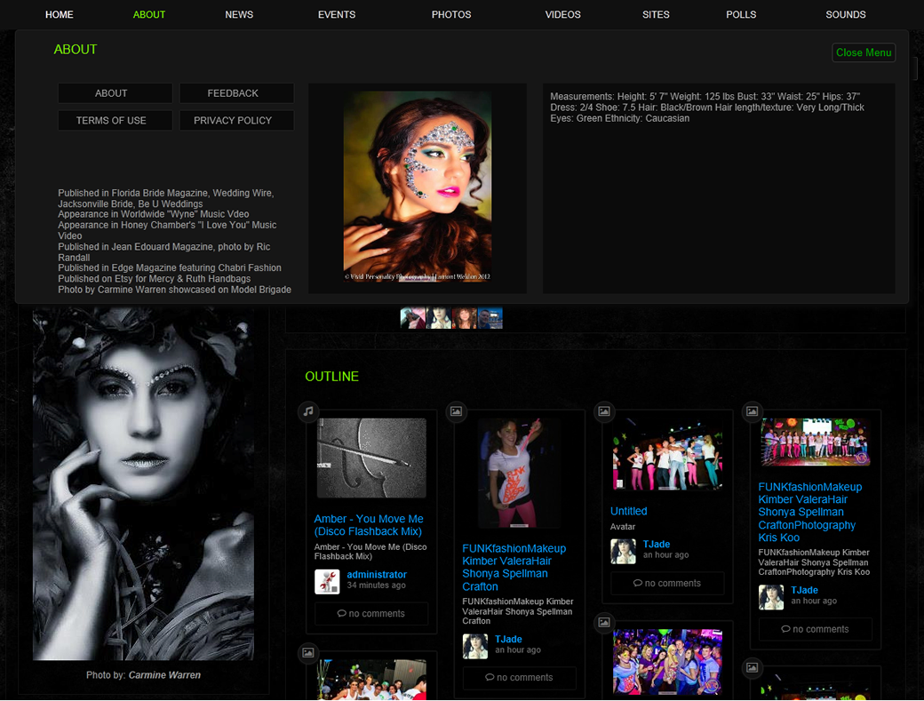924x701 pixels.
Task: Click second small thumbnail in avatar strip
Action: (x=438, y=318)
